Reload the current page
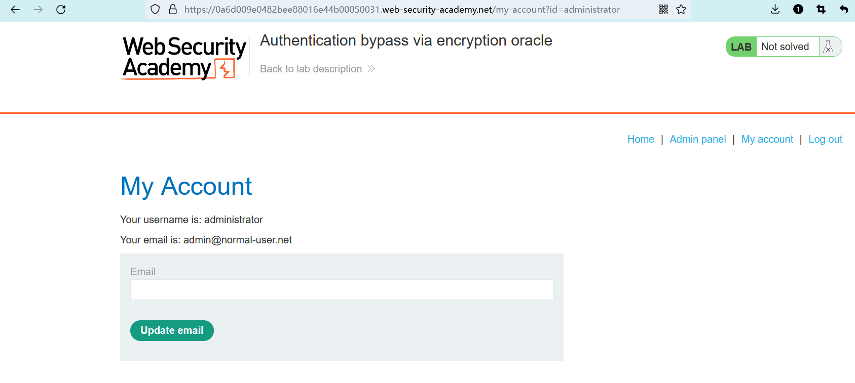 click(61, 10)
